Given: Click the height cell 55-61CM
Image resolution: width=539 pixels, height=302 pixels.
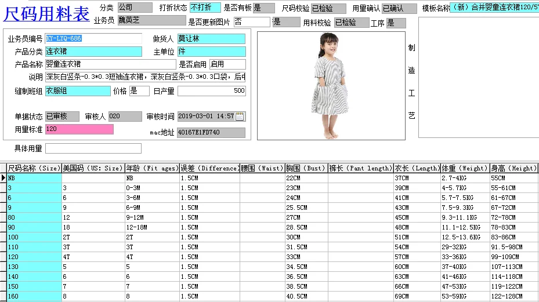Looking at the screenshot, I should coord(514,188).
